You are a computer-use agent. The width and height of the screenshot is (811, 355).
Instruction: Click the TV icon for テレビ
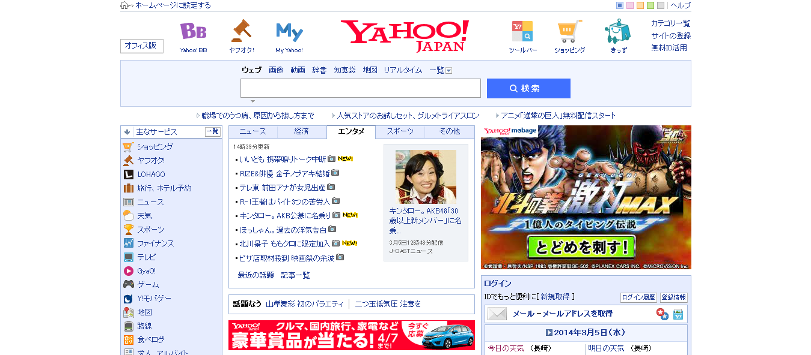point(128,257)
